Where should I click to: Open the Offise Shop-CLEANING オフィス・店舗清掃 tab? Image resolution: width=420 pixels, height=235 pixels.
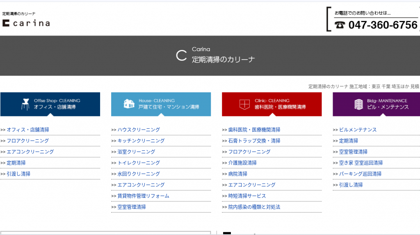(50, 104)
